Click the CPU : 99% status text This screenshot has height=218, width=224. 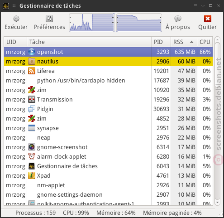76,213
